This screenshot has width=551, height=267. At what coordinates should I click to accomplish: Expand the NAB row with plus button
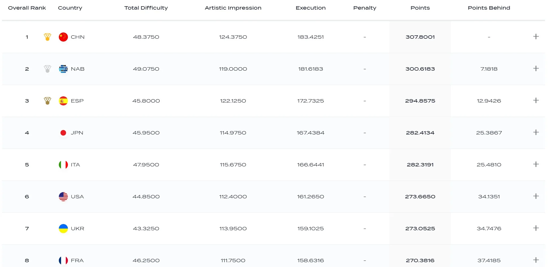[x=536, y=69]
